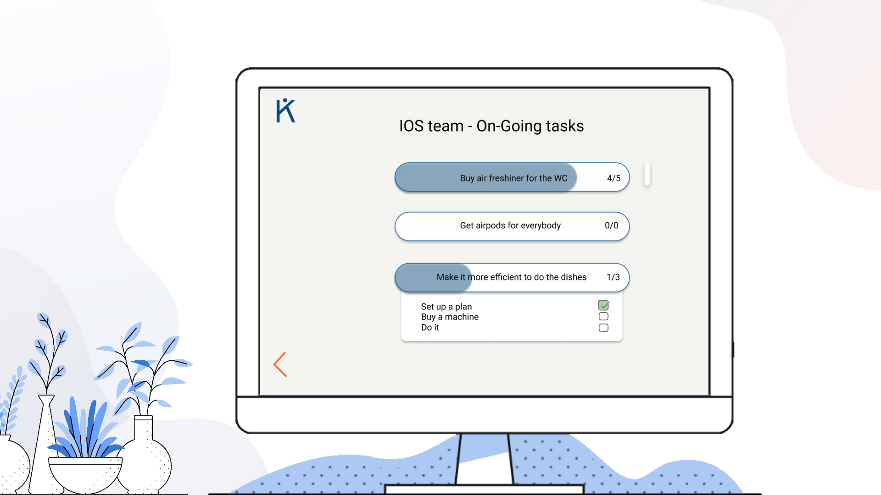Expand 'Buy air freshiner for the WC' task
This screenshot has height=495, width=881.
(x=513, y=178)
